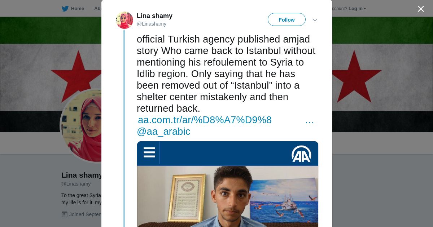Image resolution: width=433 pixels, height=227 pixels.
Task: Open the large profile photo
Action: coord(81,126)
